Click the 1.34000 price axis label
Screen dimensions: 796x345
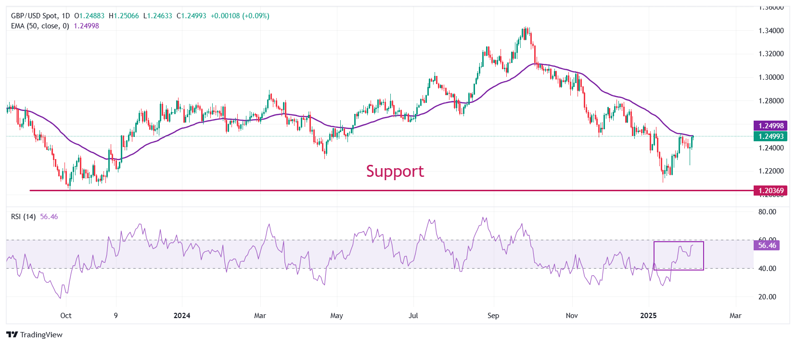coord(771,31)
